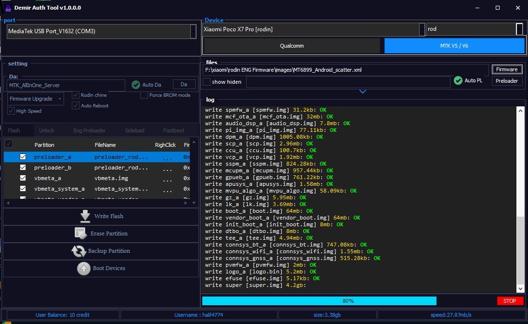528x324 pixels.
Task: Click partition list horizontal scrollbar left arrow
Action: pos(8,203)
